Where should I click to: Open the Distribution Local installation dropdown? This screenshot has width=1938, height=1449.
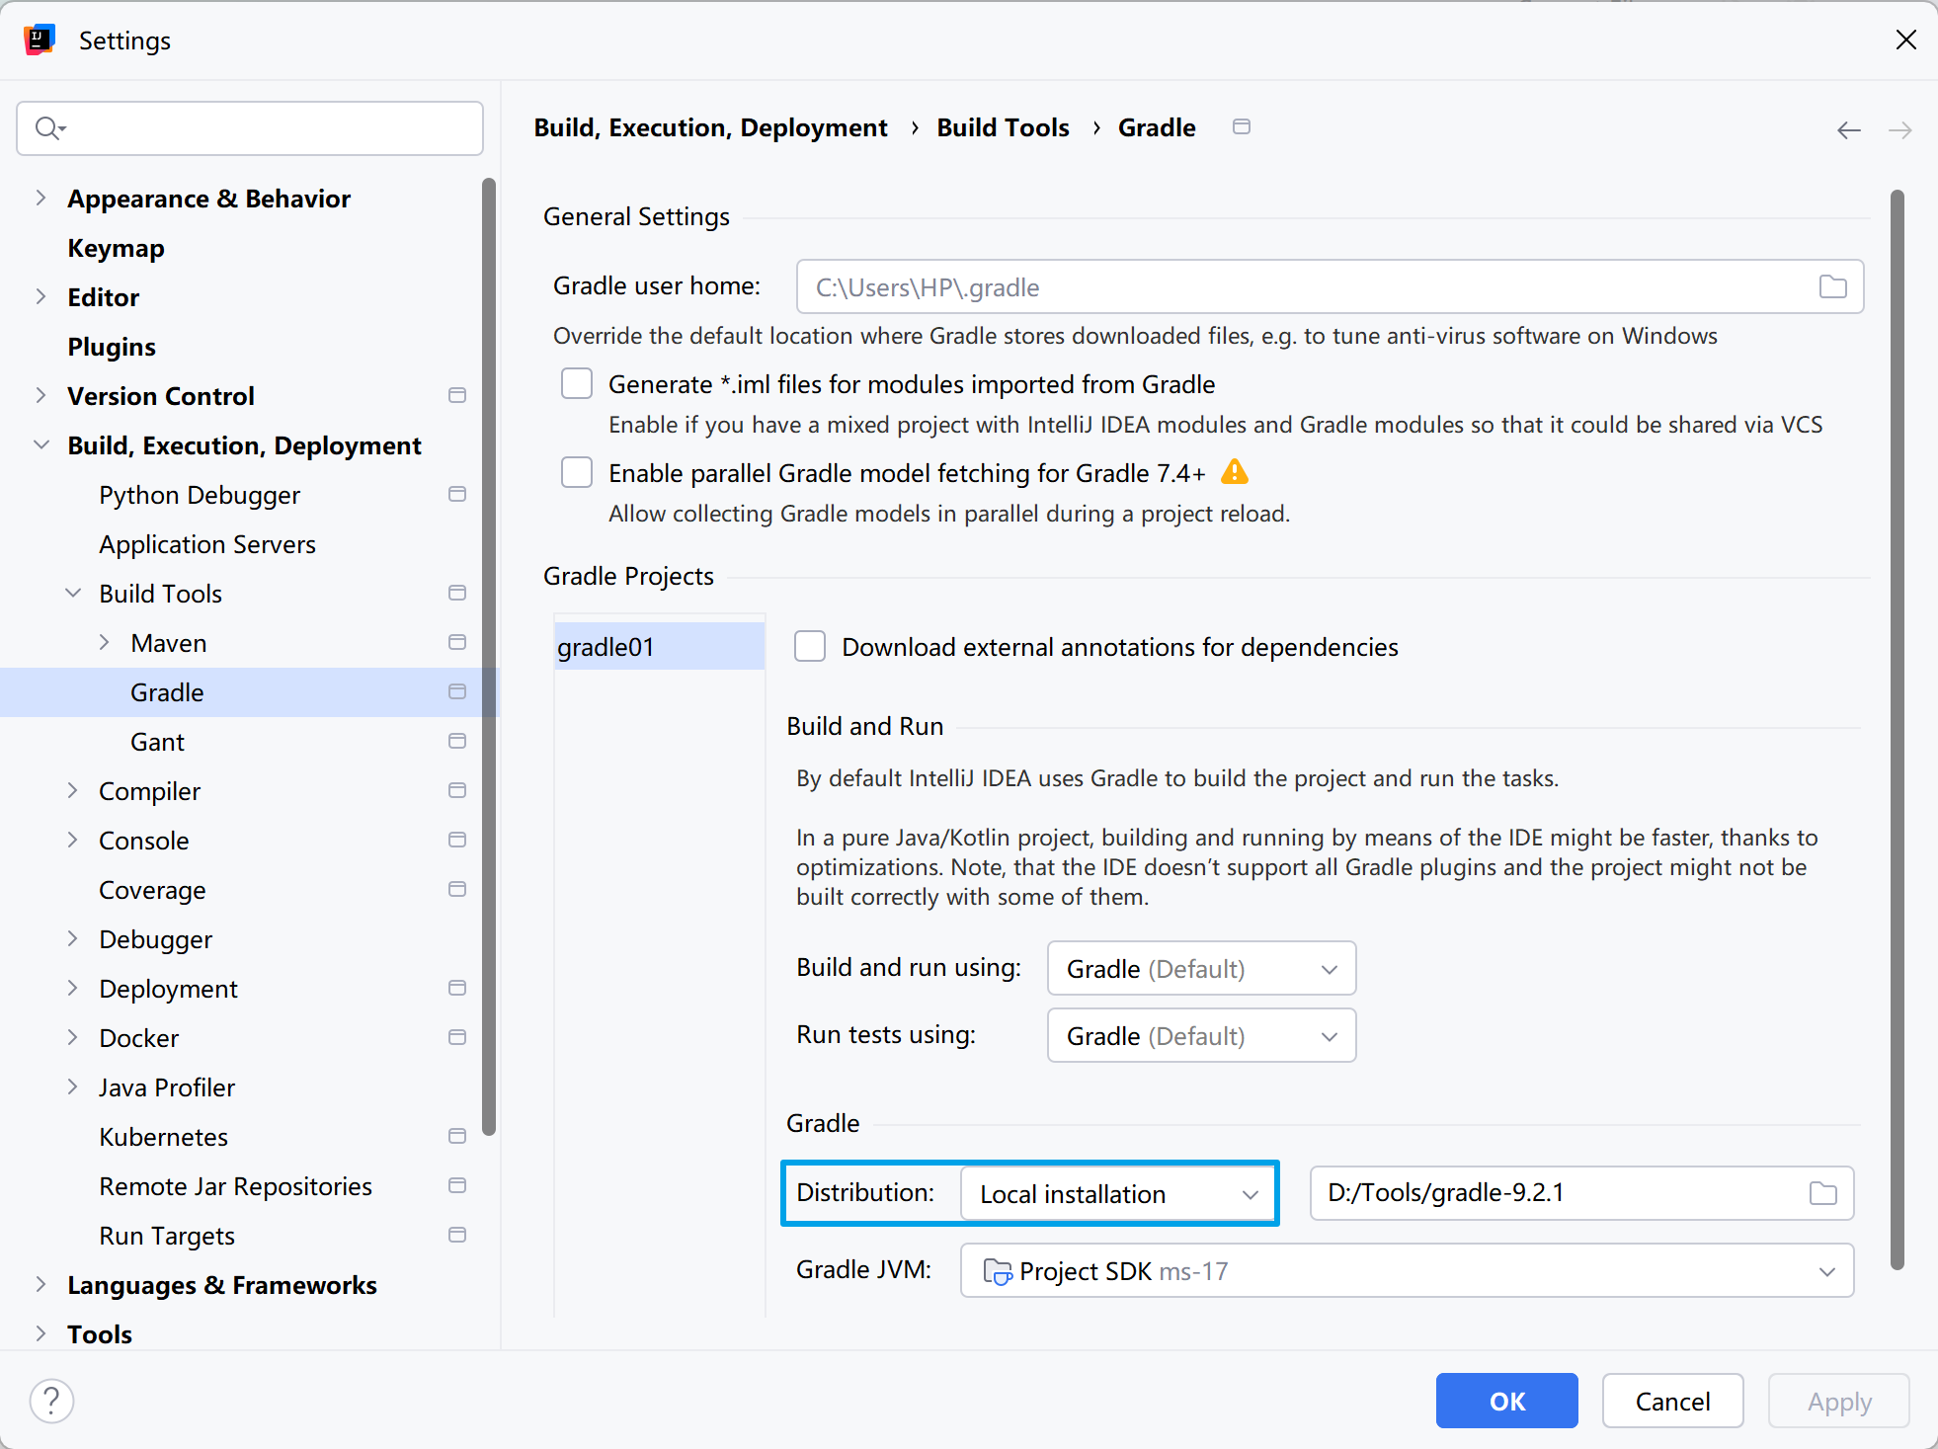(1117, 1193)
